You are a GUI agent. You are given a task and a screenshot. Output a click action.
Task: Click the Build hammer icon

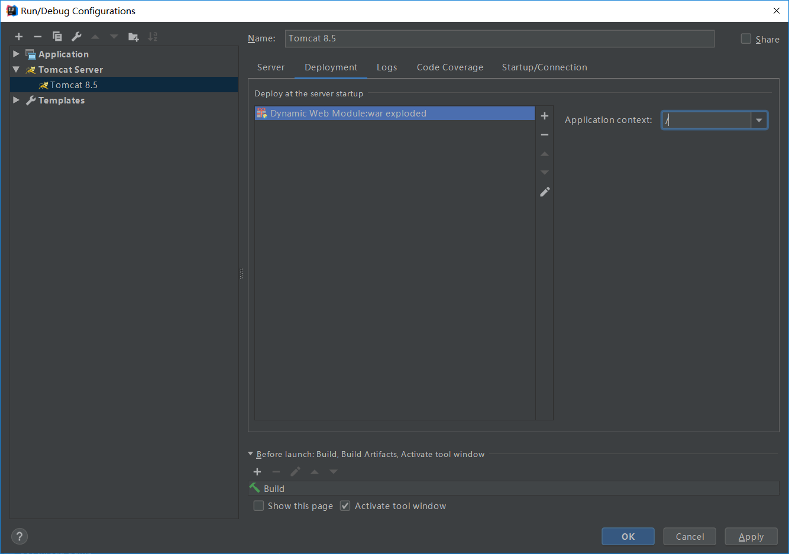pyautogui.click(x=255, y=488)
